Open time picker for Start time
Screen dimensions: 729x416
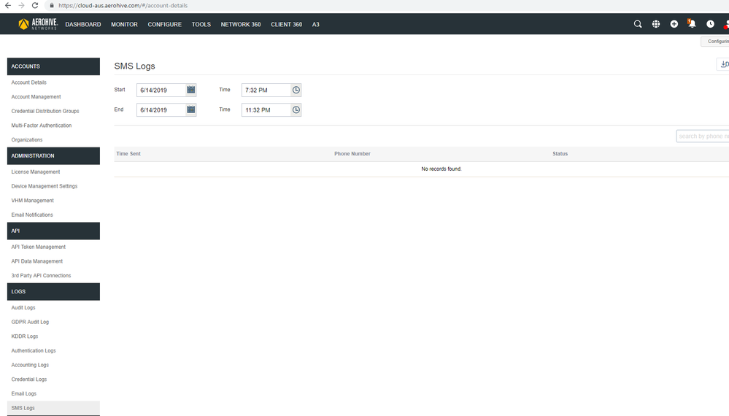point(296,90)
